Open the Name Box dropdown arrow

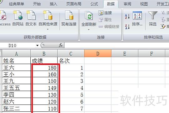(x=37, y=46)
